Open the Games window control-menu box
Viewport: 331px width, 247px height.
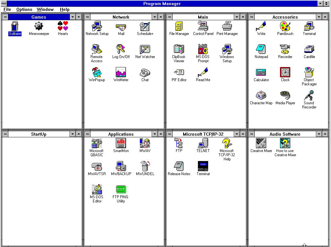tap(5, 17)
